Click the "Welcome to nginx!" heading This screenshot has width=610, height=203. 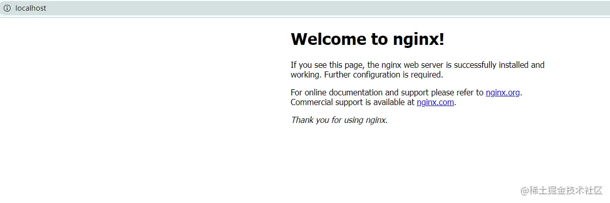367,39
